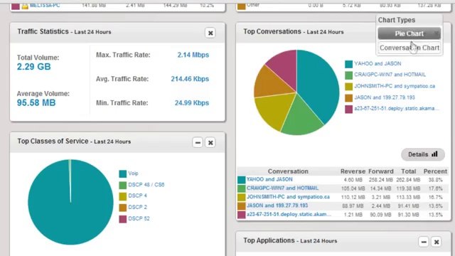Screen dimensions: 455x256
Task: Click the 2.14 Mbps max traffic rate
Action: (x=193, y=55)
